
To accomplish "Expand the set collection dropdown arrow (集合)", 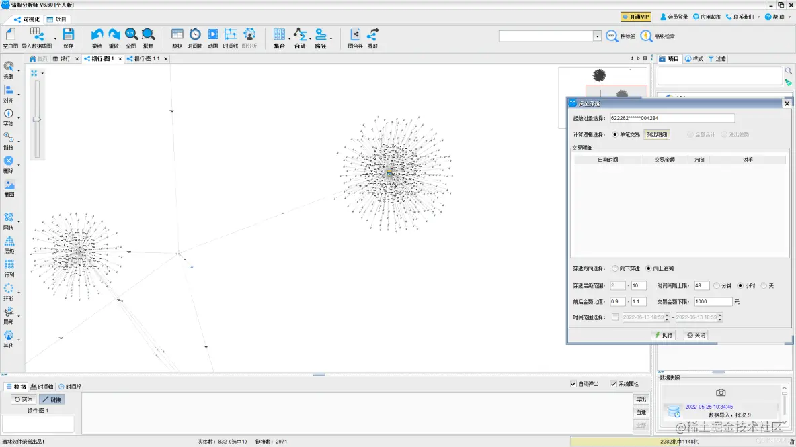I will tap(289, 38).
